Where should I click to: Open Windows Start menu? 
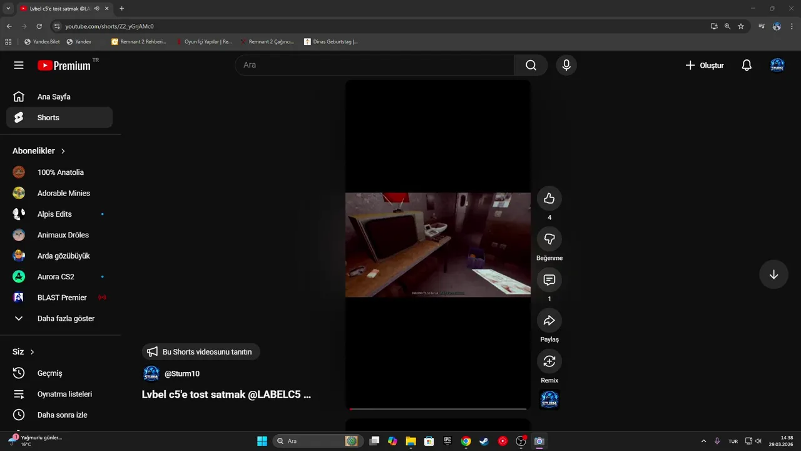click(262, 441)
